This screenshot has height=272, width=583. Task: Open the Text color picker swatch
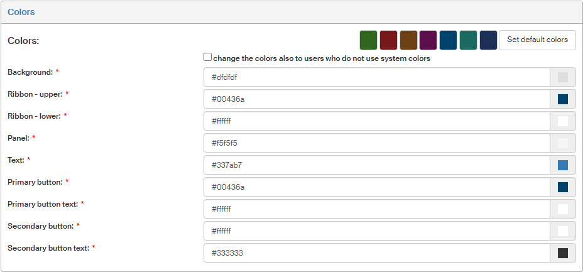tap(563, 165)
